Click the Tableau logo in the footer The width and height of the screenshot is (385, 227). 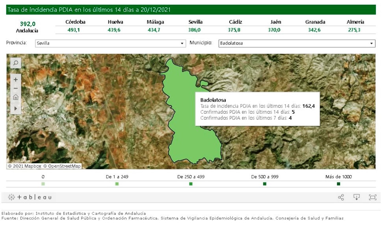(x=30, y=197)
